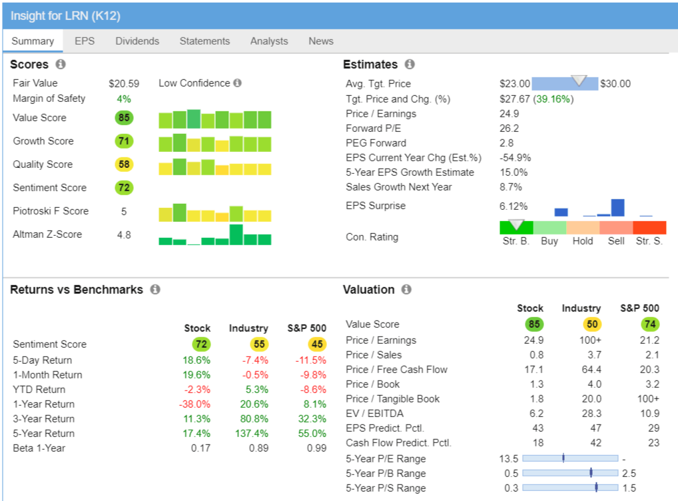Click the S&P 500 value score 74 badge
The width and height of the screenshot is (678, 501).
pos(650,324)
